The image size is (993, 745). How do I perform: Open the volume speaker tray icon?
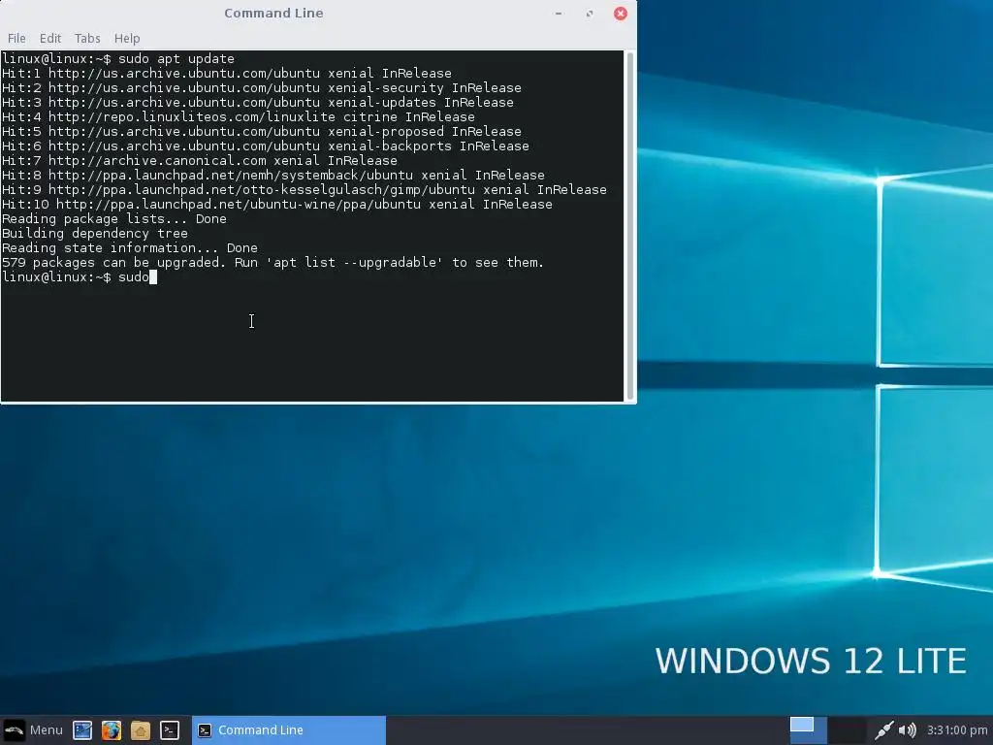click(907, 729)
